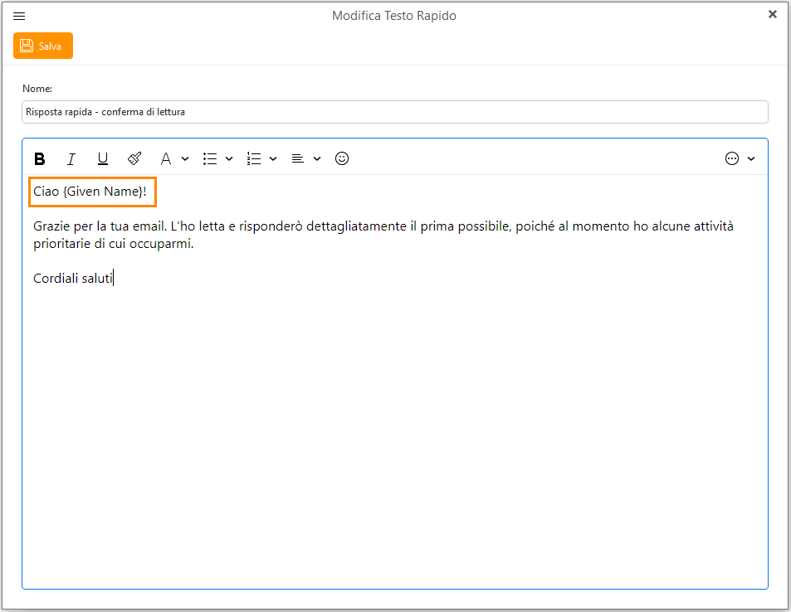
Task: Expand the more options dropdown arrow
Action: pyautogui.click(x=751, y=158)
